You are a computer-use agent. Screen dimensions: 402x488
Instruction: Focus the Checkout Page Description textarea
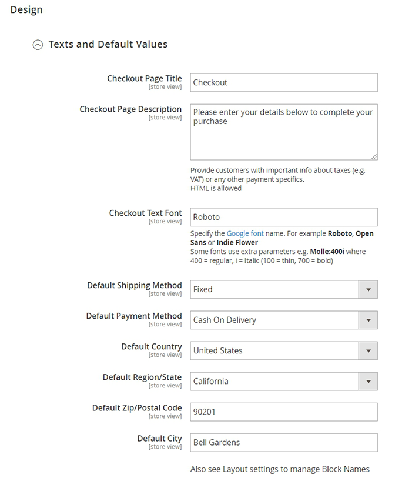[x=283, y=132]
